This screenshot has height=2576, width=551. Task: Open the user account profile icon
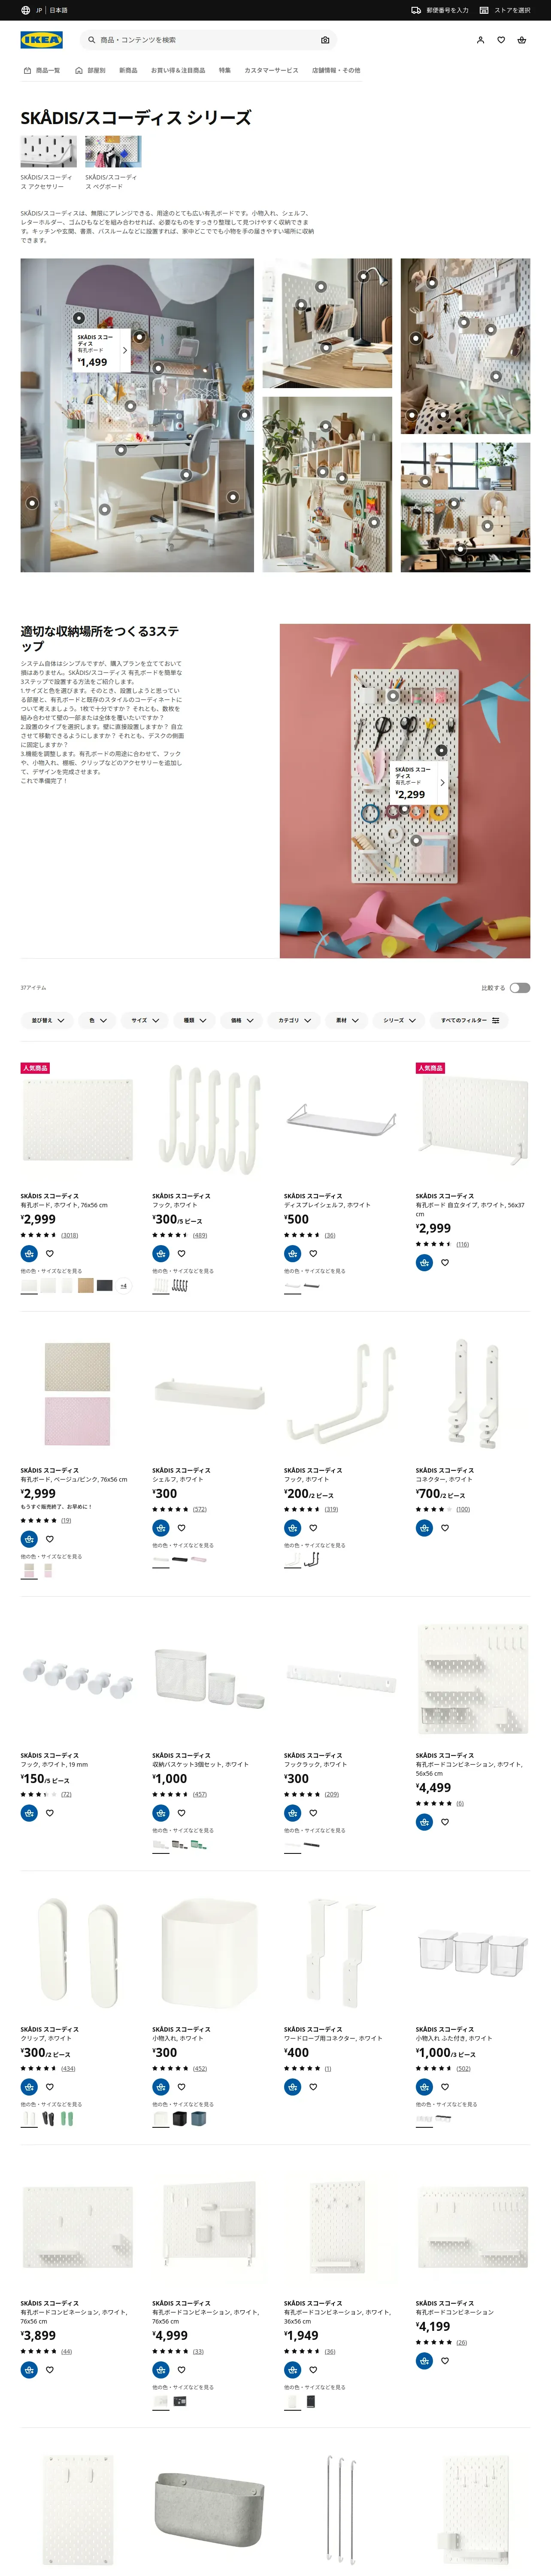click(480, 40)
